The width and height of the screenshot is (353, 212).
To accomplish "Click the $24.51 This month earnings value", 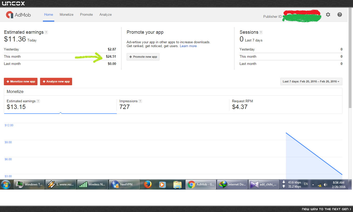I will point(111,56).
